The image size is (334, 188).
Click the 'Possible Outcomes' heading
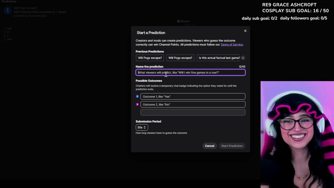(149, 81)
